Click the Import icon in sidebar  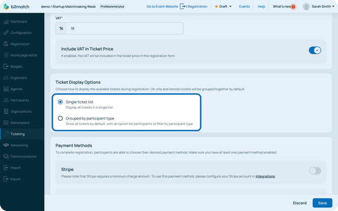(x=6, y=168)
